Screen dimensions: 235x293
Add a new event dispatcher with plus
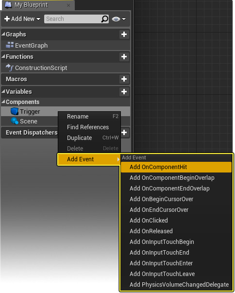click(x=124, y=133)
